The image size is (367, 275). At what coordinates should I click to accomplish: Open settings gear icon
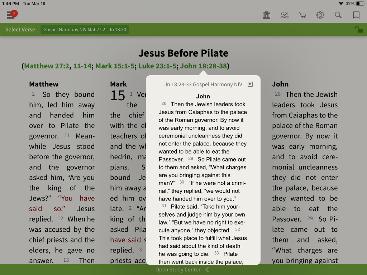(320, 15)
